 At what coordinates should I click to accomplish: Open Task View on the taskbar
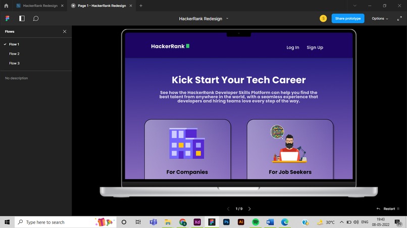pos(138,222)
